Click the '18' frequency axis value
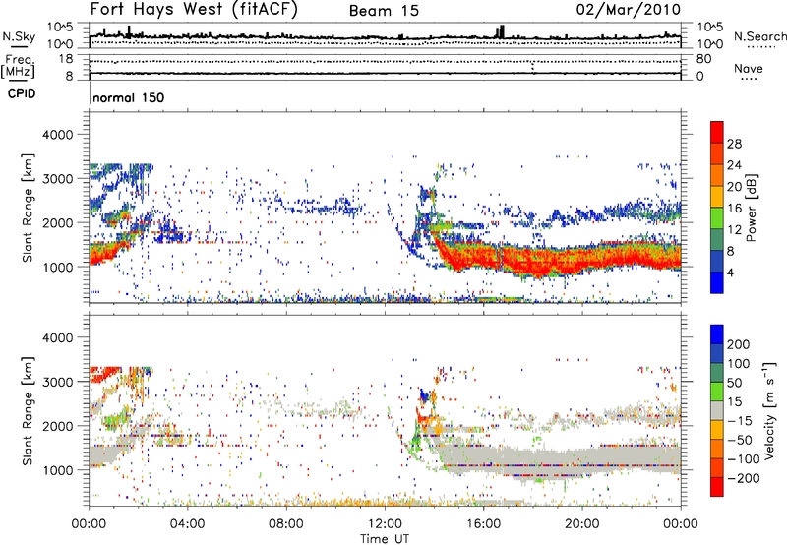787x545 pixels. [66, 59]
